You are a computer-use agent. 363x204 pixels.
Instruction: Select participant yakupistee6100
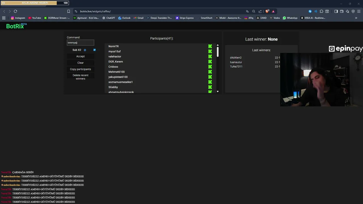(x=118, y=77)
